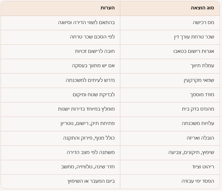Image resolution: width=222 pixels, height=191 pixels.
Task: Select the note 'מומלץ במיוחד בדירות ישנות'
Action: pos(86,109)
